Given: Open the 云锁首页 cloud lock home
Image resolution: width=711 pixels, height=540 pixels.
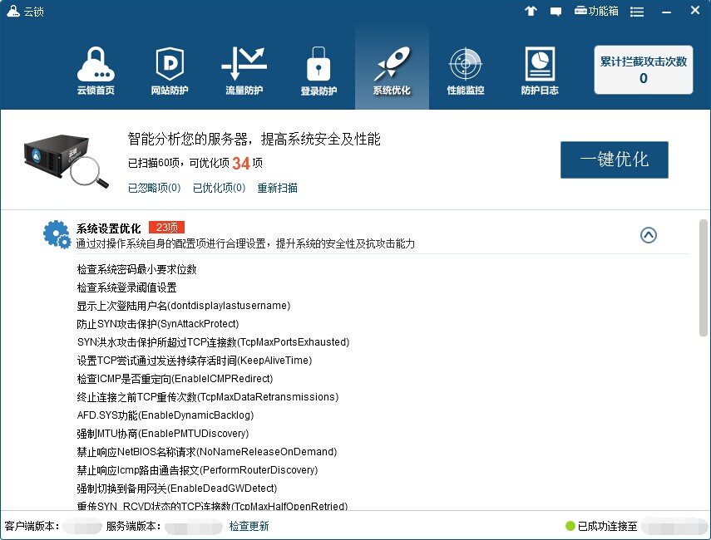Looking at the screenshot, I should click(96, 71).
